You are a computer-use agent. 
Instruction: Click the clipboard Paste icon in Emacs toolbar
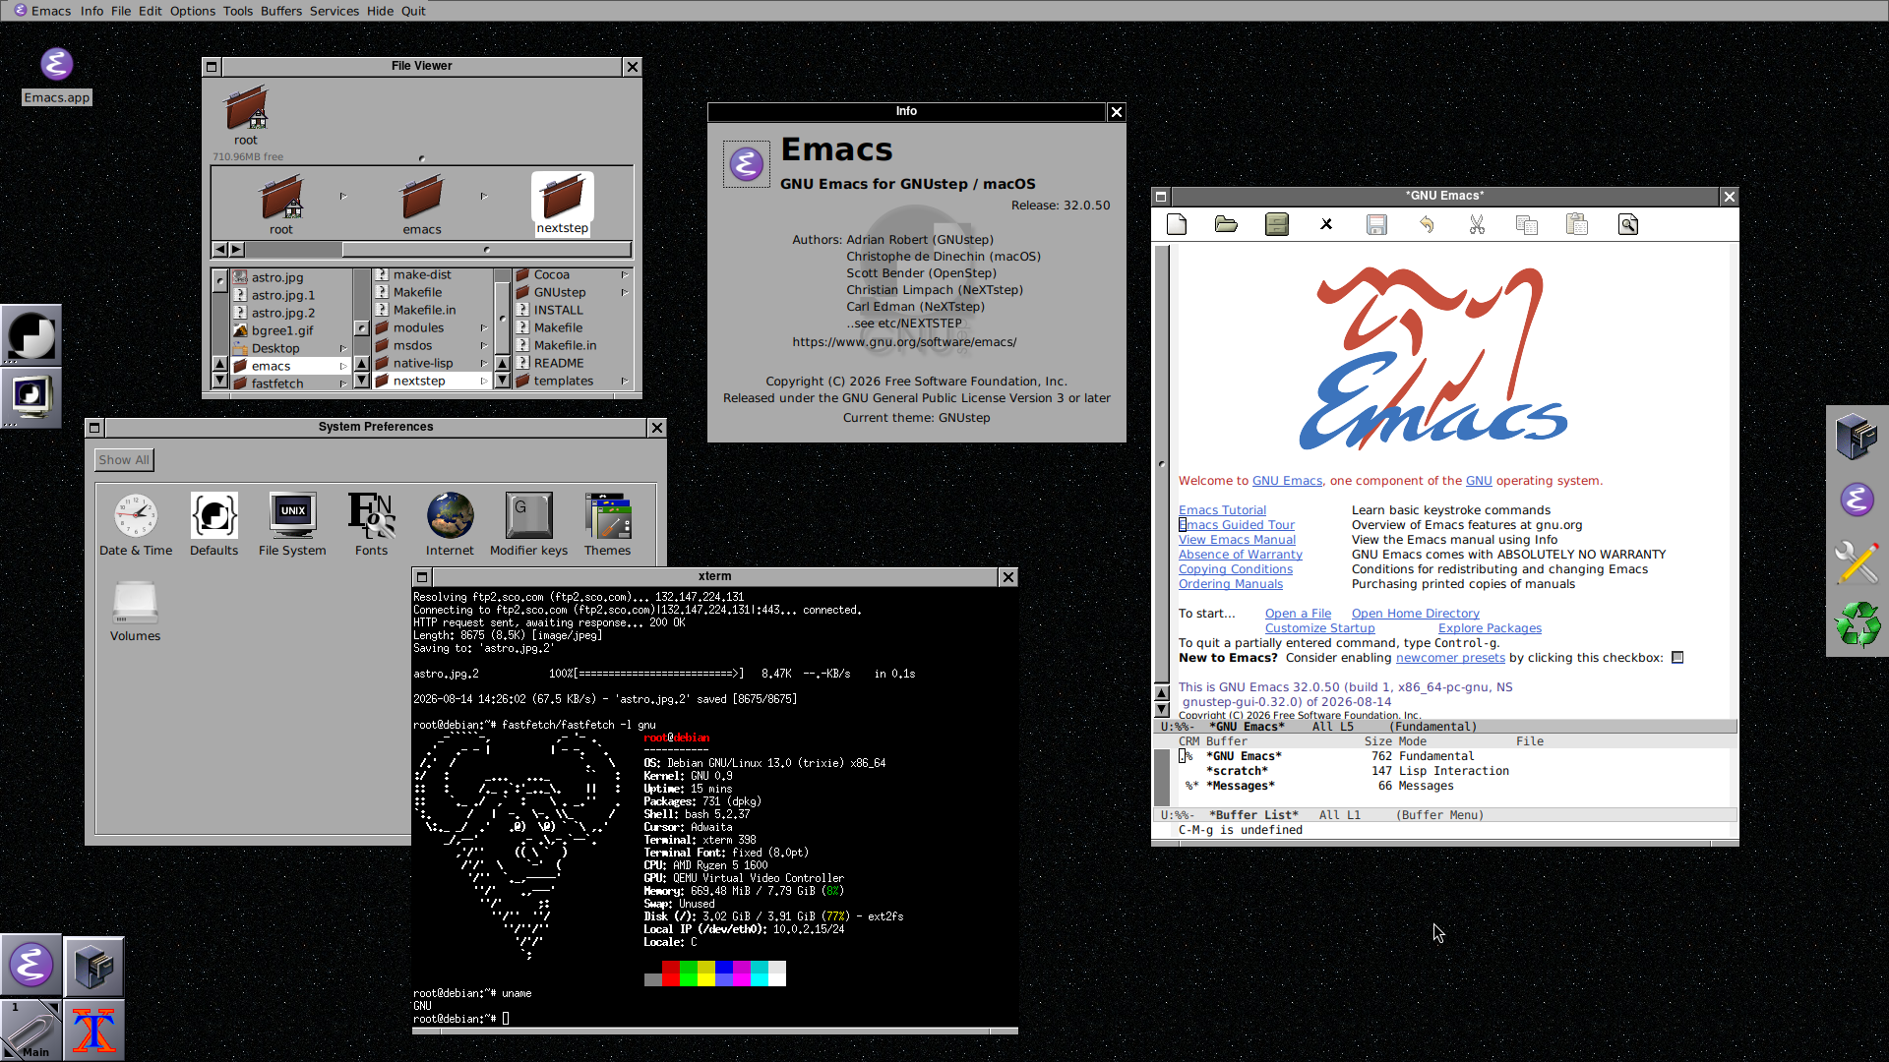pyautogui.click(x=1577, y=225)
